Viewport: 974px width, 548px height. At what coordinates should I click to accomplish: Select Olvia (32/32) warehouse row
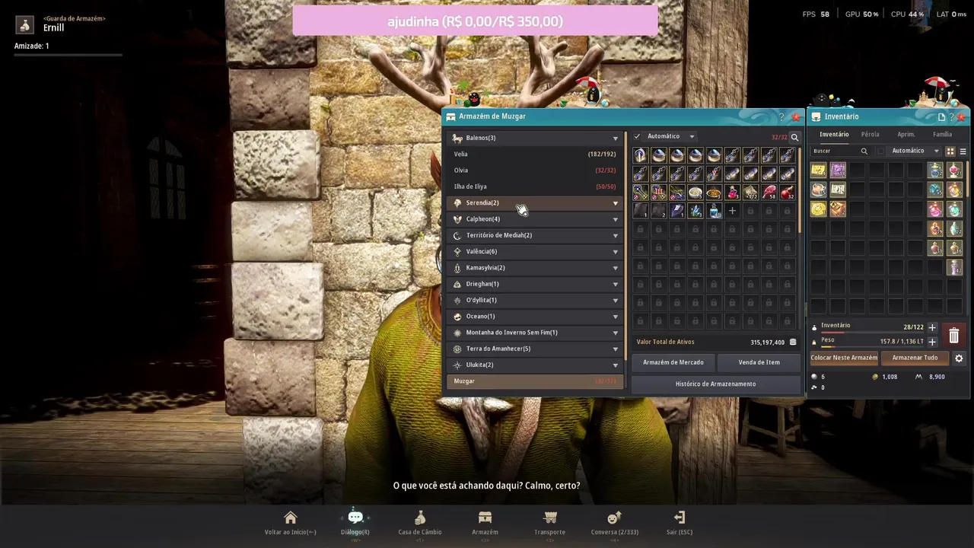click(535, 170)
